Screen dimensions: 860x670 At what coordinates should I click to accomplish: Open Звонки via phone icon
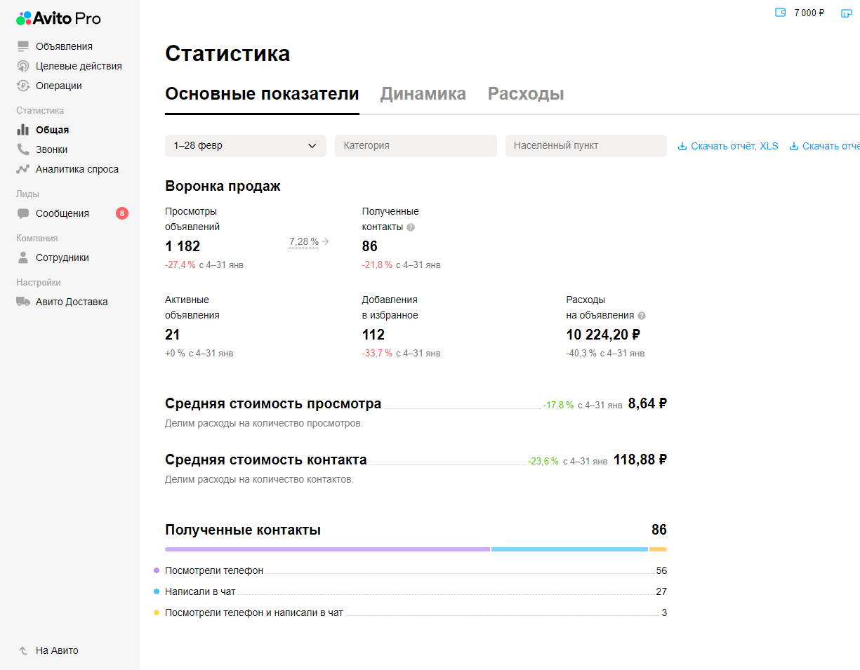[23, 149]
